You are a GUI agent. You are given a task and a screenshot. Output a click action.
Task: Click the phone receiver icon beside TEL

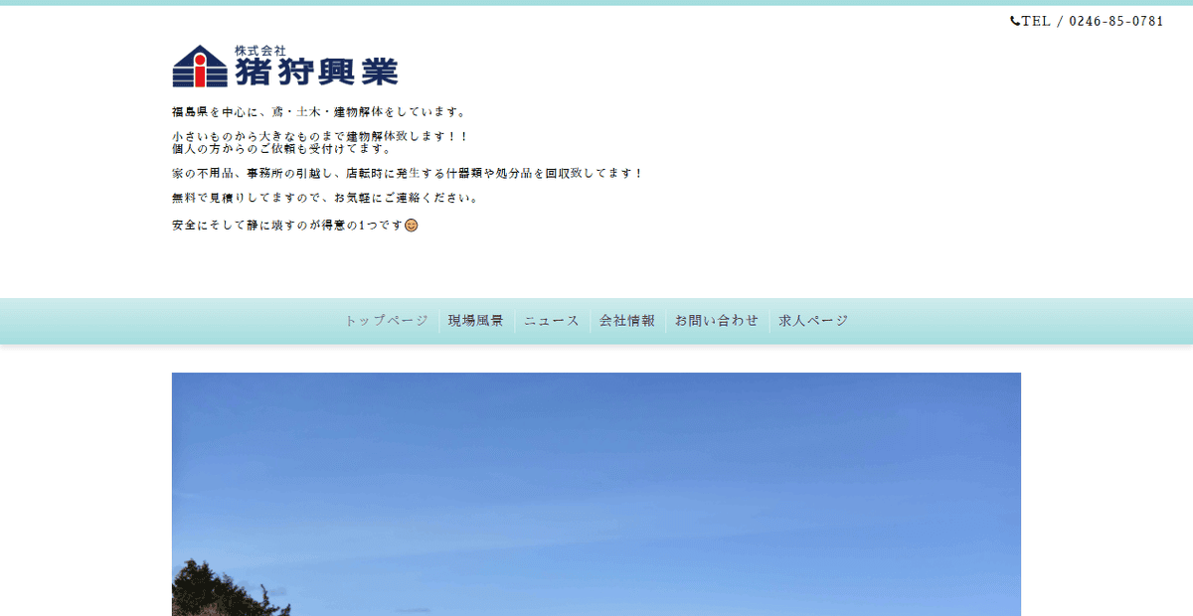[1015, 21]
